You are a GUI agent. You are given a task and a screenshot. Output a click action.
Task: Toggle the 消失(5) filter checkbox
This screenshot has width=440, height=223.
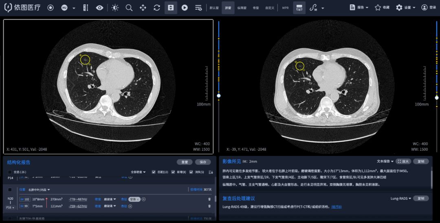(x=191, y=172)
